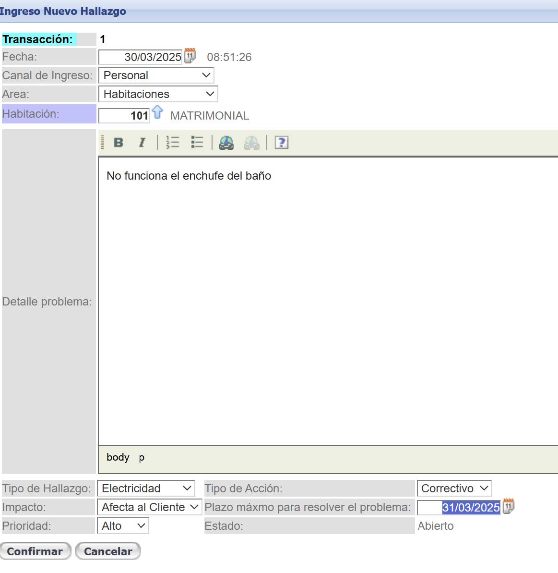Open the Fecha calendar picker
558x573 pixels.
click(190, 56)
